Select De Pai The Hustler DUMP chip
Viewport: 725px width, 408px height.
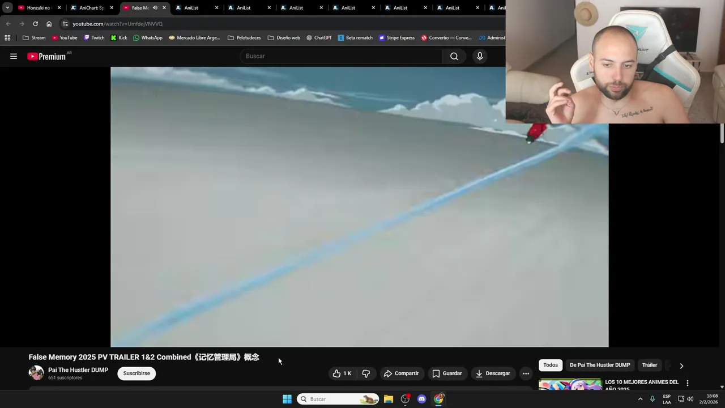click(600, 365)
